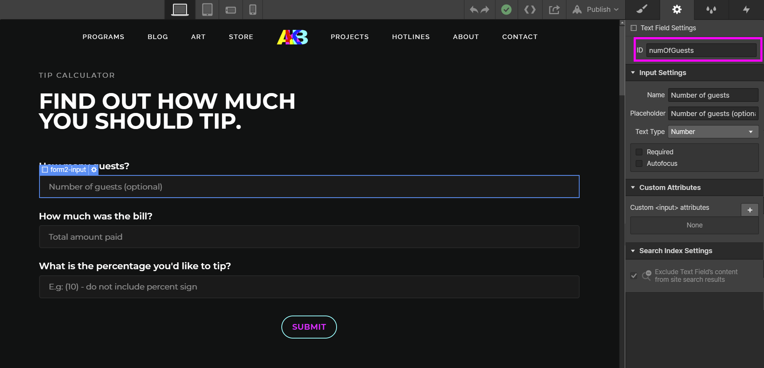764x368 pixels.
Task: Select the FIND OUT HOW MUCH heading
Action: pyautogui.click(x=168, y=111)
